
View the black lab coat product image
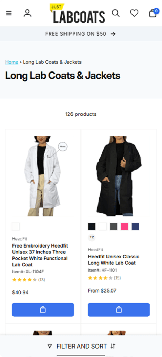coord(119,176)
